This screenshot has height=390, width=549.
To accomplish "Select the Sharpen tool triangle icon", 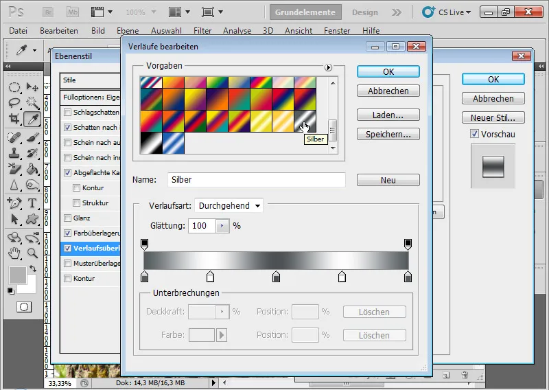I will coord(14,185).
